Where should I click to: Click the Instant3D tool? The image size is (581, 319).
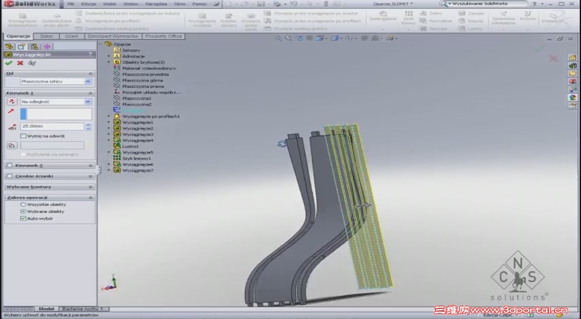[552, 18]
